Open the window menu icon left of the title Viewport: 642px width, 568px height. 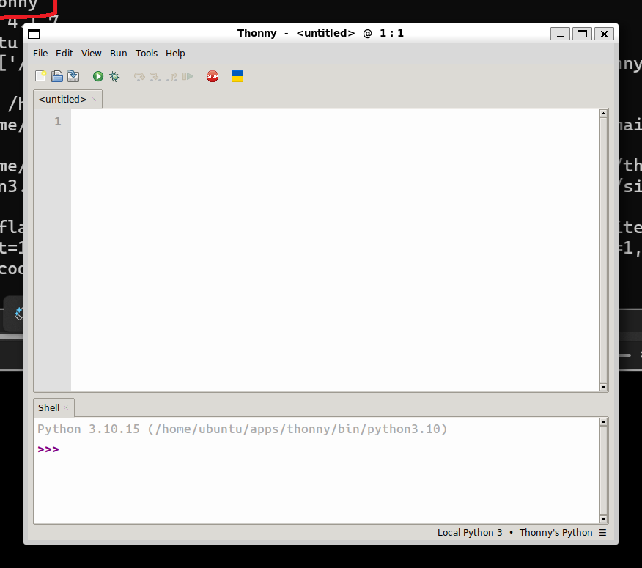34,34
